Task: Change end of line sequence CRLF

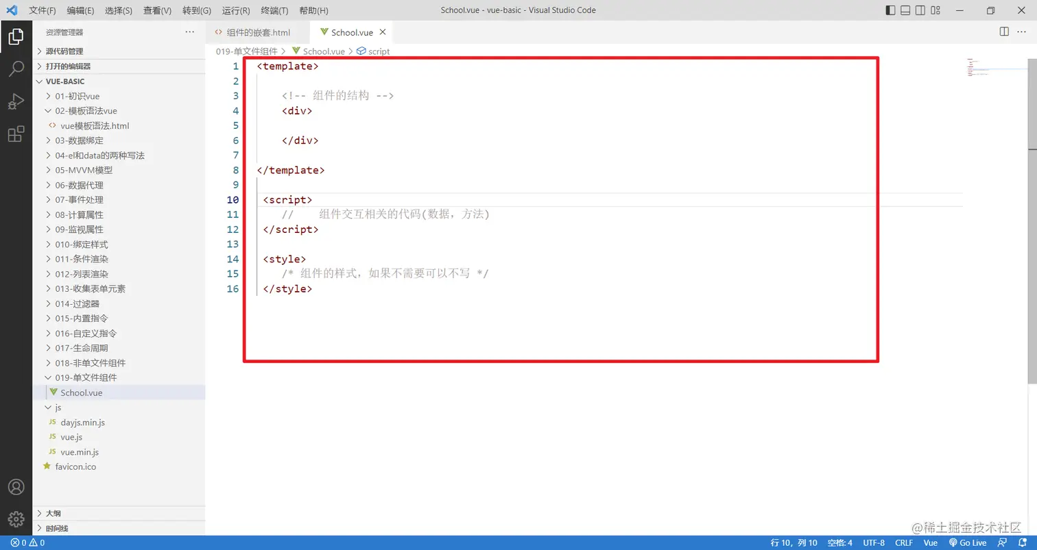Action: click(x=904, y=542)
